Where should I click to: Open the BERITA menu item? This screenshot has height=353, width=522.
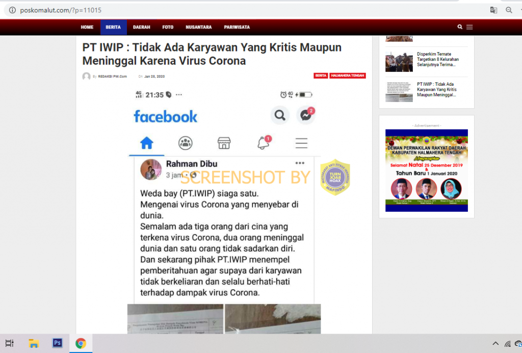[x=113, y=28]
